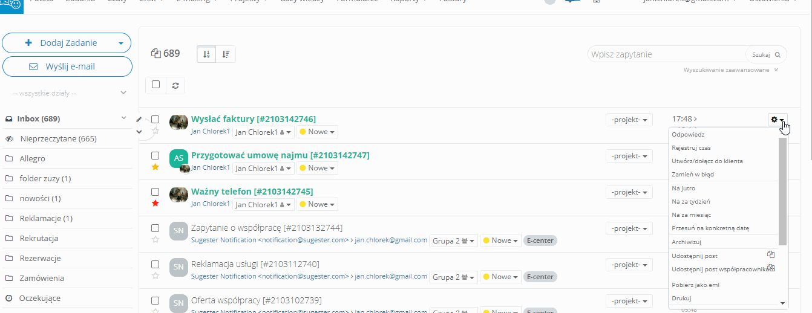Click the ascending numeric sort icon
Viewport: 812px width, 313px height.
[x=206, y=54]
